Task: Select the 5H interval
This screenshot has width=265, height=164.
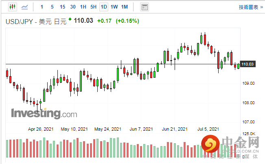Action: tap(93, 7)
